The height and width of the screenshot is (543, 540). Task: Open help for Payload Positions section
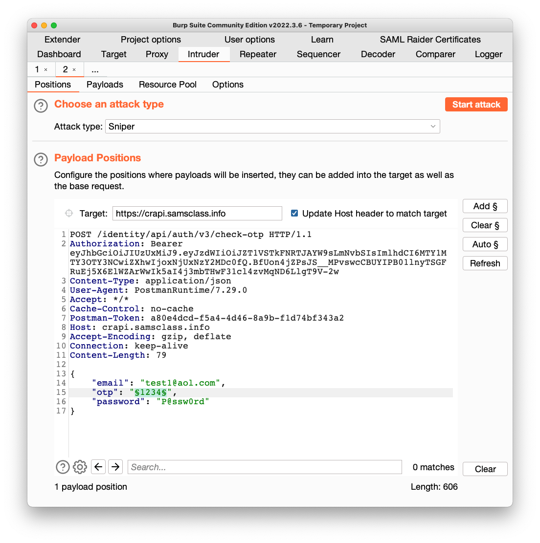pos(41,159)
